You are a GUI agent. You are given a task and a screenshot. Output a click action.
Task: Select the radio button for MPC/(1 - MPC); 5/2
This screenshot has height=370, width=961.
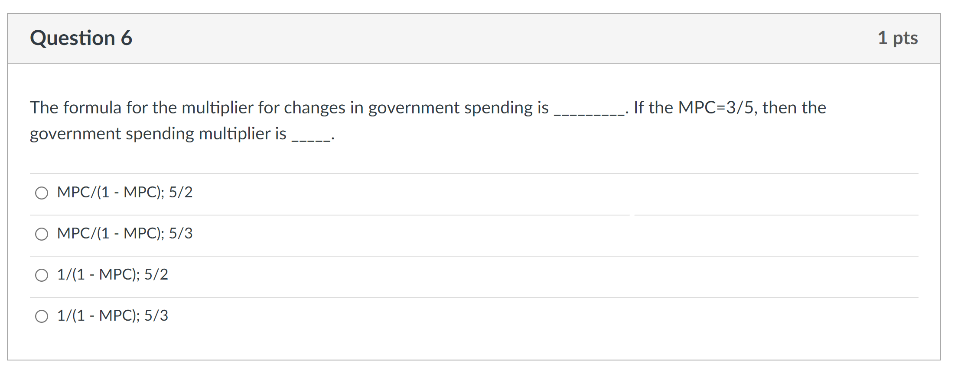(42, 193)
